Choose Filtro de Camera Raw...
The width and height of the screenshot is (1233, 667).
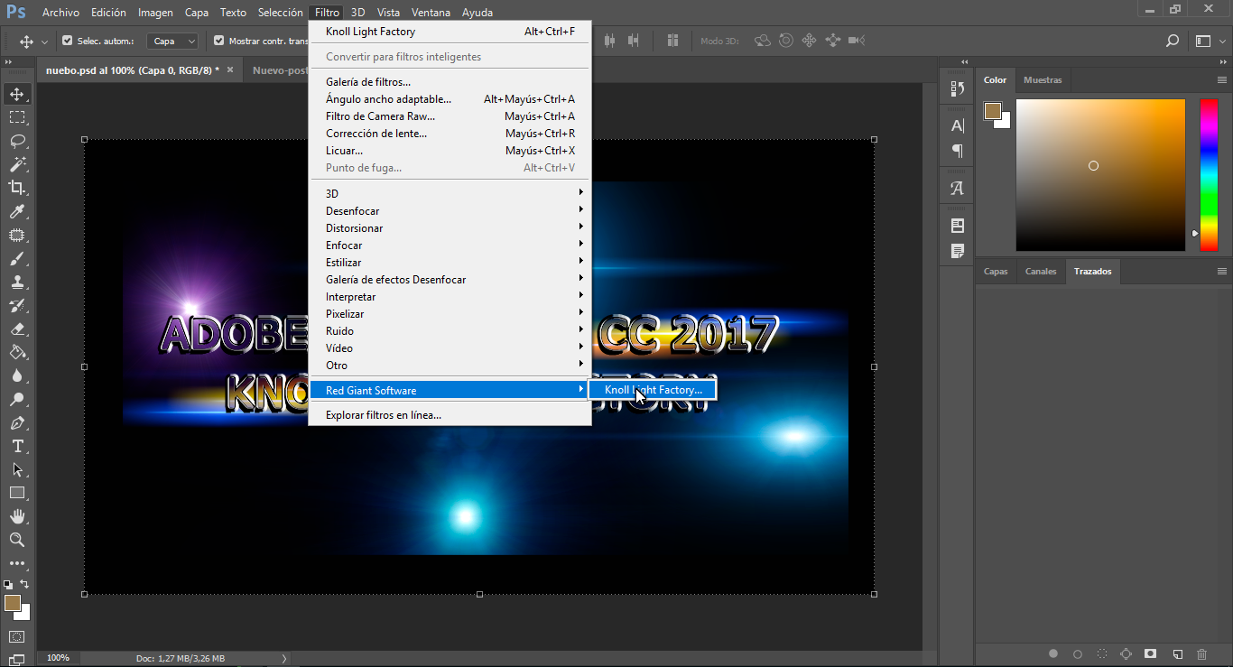(450, 116)
